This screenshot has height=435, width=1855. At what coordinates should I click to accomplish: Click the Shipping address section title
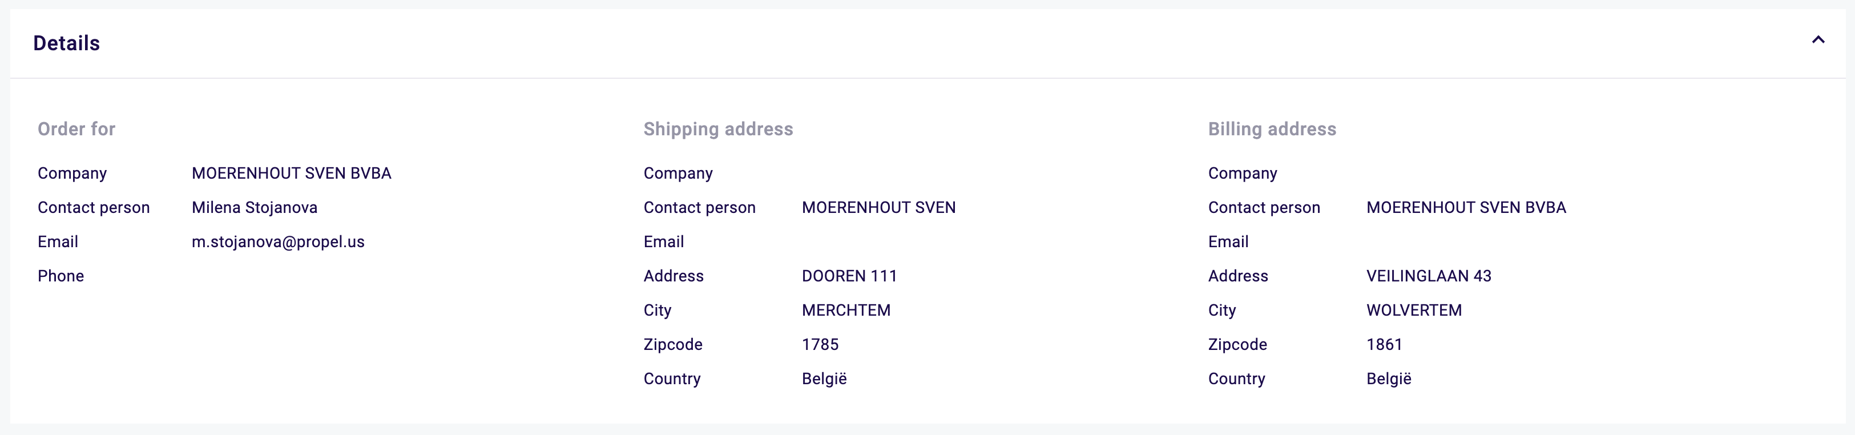(x=718, y=129)
